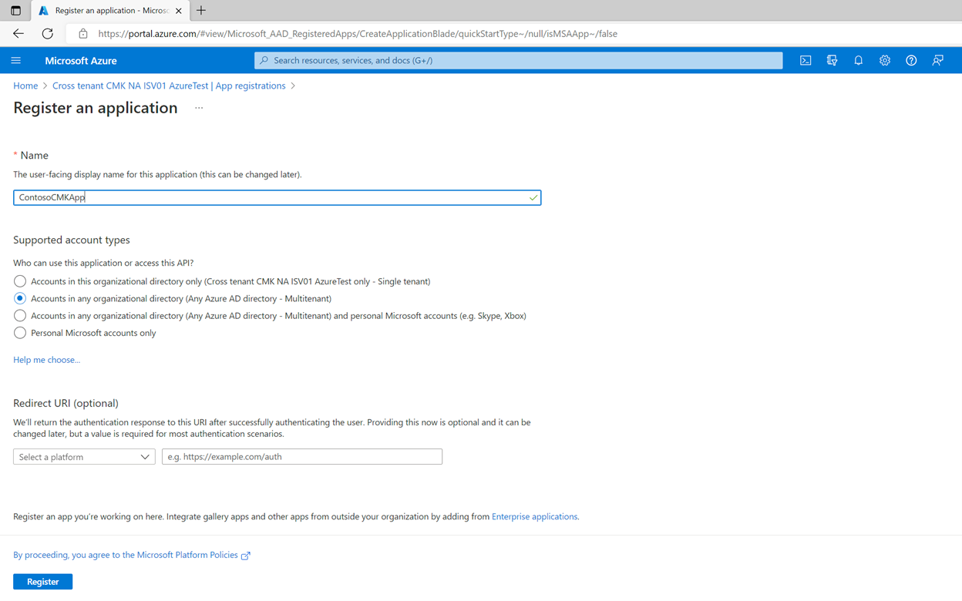The height and width of the screenshot is (601, 962).
Task: Open the portal hamburger menu
Action: (x=16, y=60)
